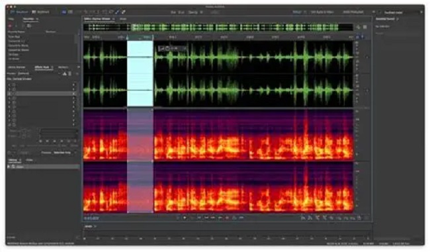The height and width of the screenshot is (252, 430).
Task: Click Zoom In Amplitude icon
Action: coord(303,218)
